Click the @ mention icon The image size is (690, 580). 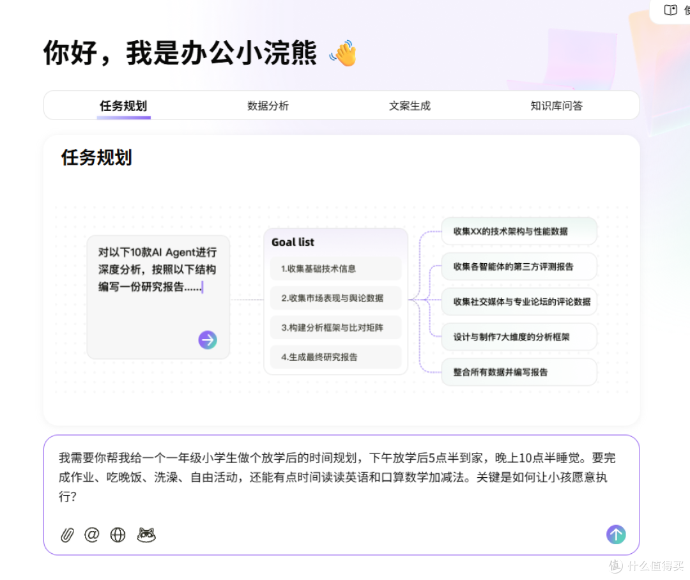[91, 535]
